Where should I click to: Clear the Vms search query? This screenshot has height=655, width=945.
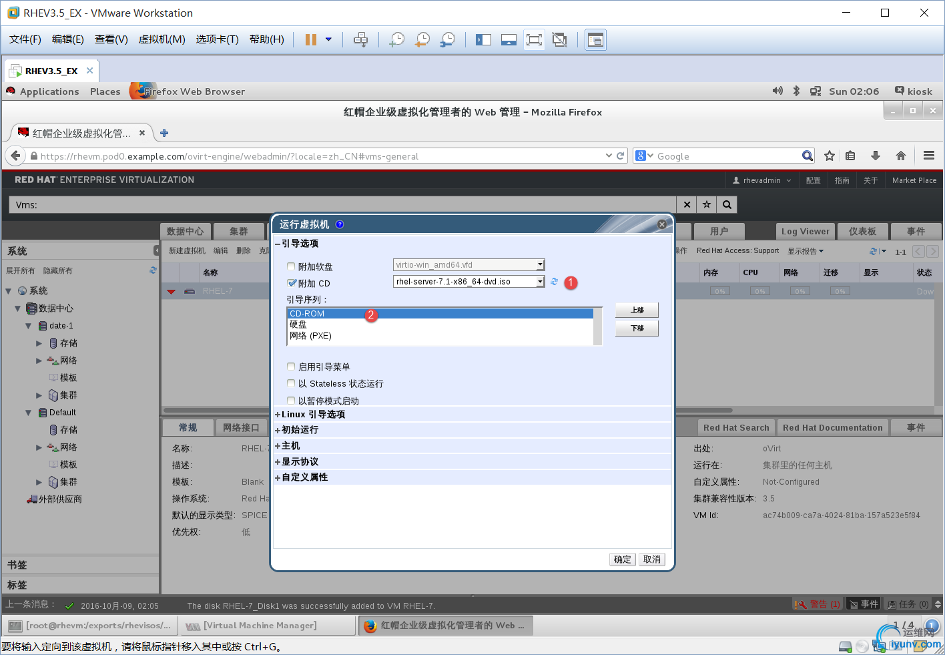coord(687,205)
